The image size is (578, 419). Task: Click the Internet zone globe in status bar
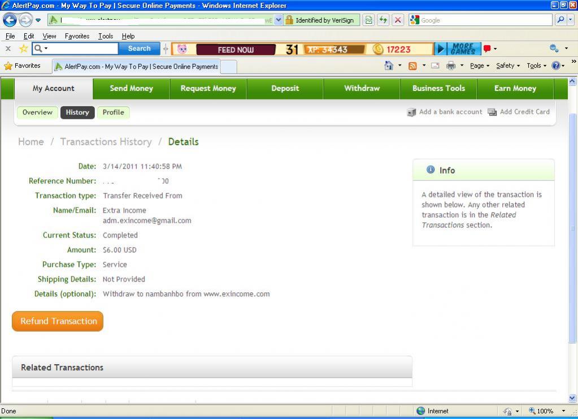(420, 411)
